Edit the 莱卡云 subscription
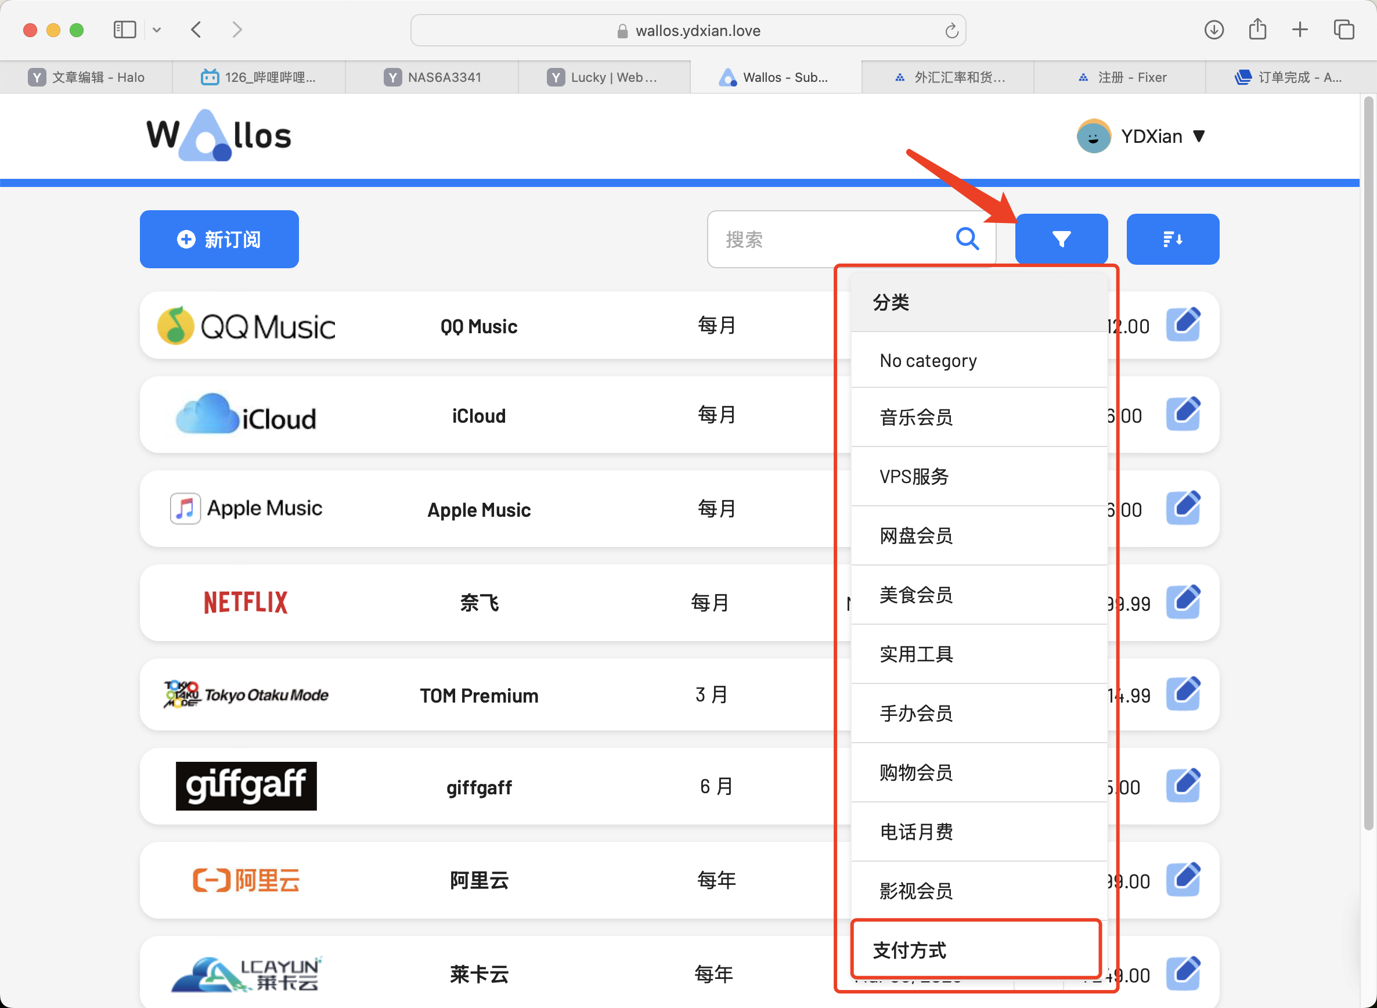 click(x=1183, y=973)
